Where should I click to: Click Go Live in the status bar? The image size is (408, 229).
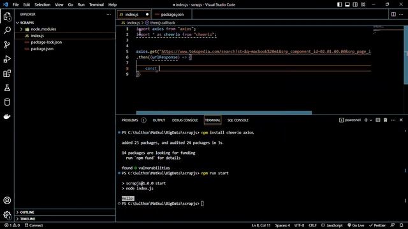pos(356,225)
